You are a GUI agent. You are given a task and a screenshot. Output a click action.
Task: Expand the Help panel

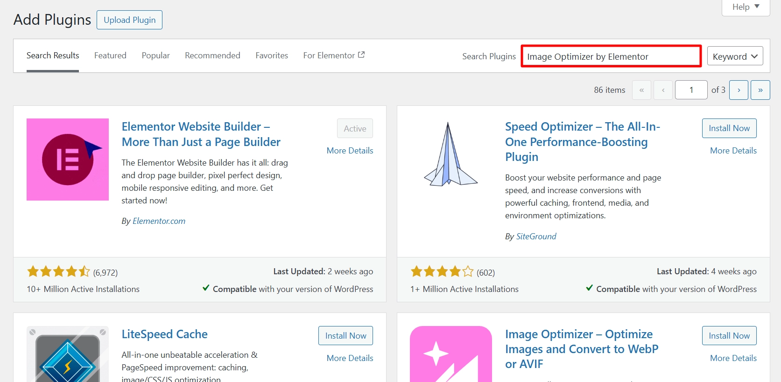(x=746, y=7)
